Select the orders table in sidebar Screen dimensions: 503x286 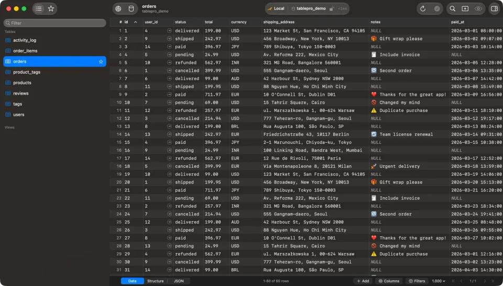[55, 62]
